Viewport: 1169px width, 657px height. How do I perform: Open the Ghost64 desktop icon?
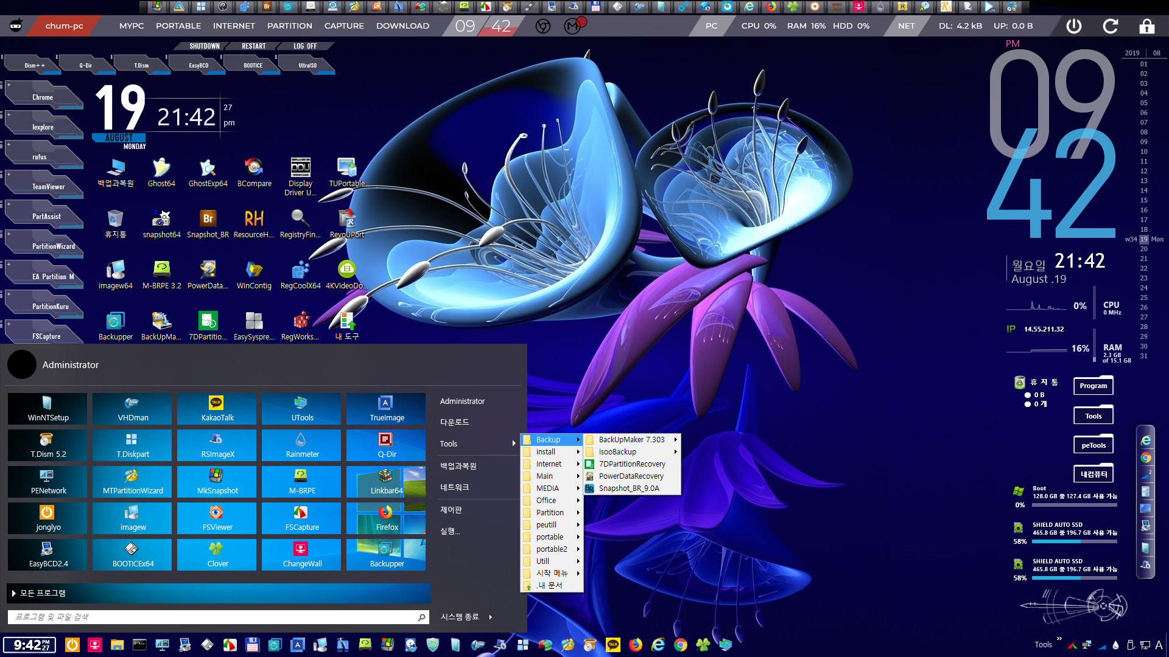[161, 172]
